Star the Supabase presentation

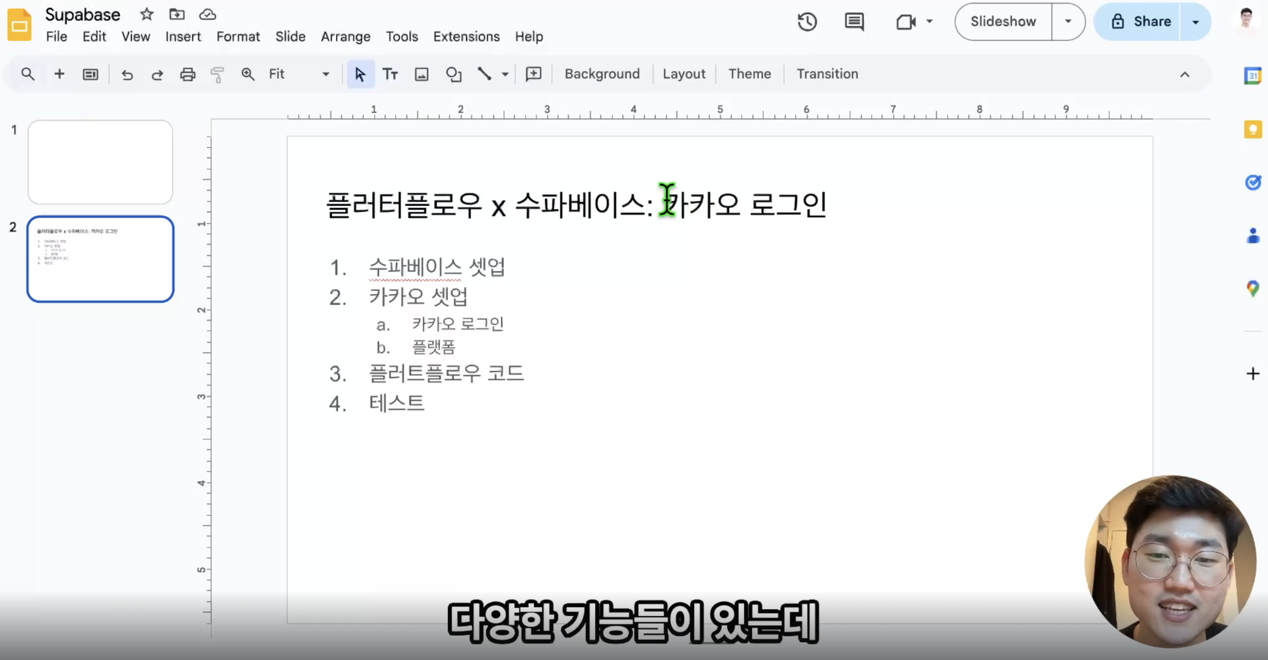(x=147, y=14)
